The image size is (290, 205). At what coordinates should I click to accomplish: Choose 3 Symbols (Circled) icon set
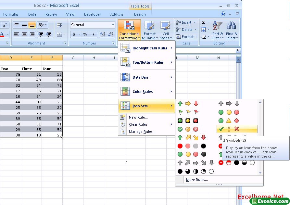188,129
